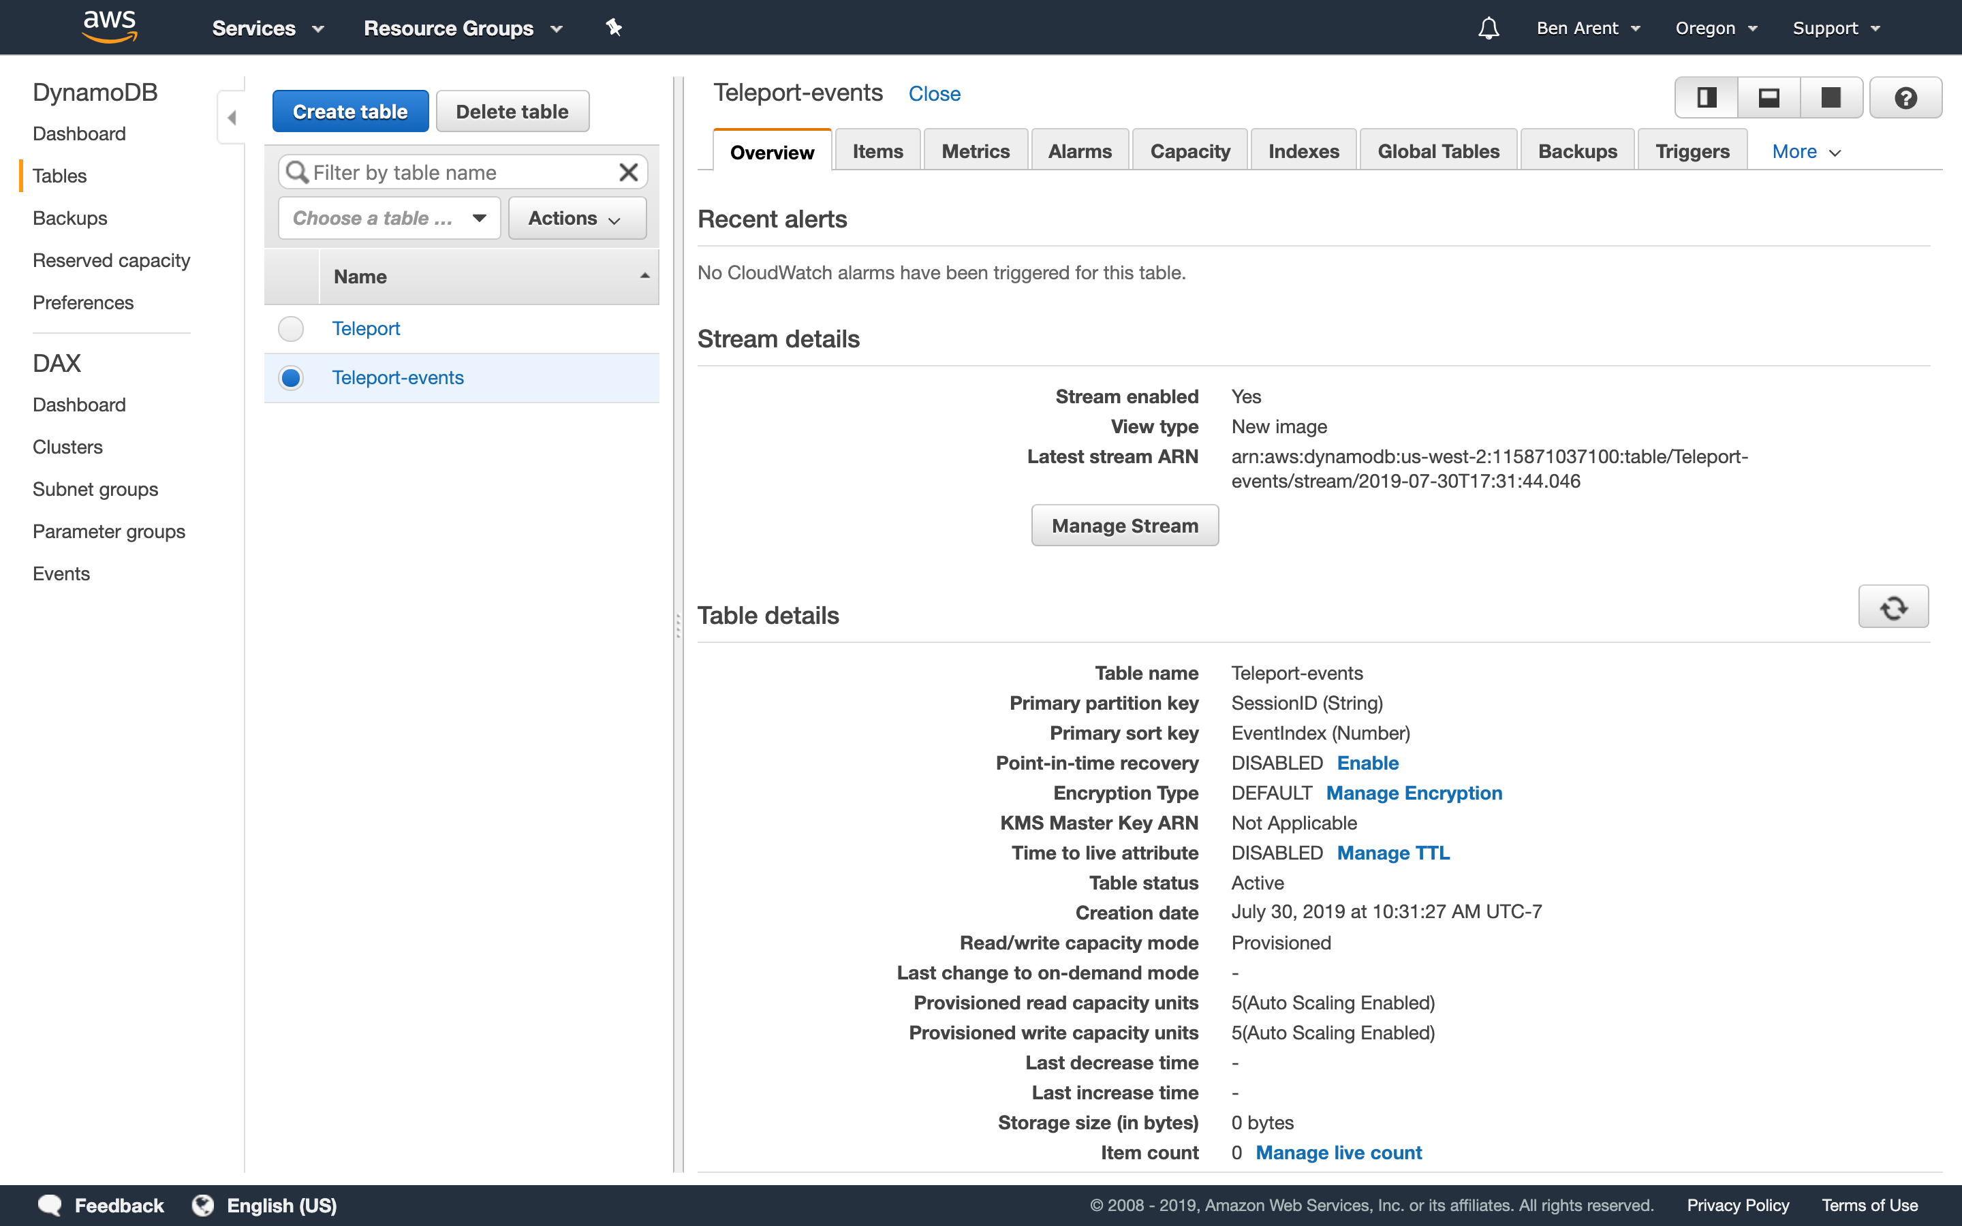Screen dimensions: 1962x1226
Task: Enable point-in-time recovery
Action: point(1368,763)
